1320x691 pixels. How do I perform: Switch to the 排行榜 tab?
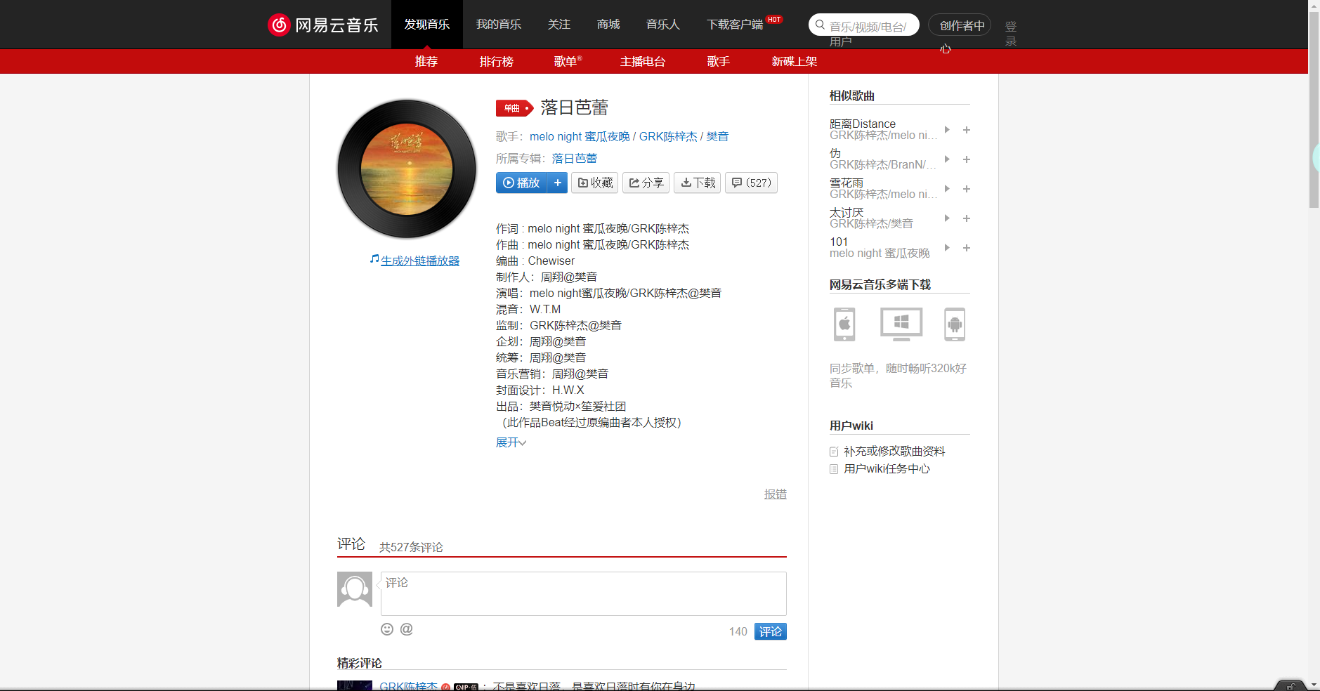click(496, 61)
